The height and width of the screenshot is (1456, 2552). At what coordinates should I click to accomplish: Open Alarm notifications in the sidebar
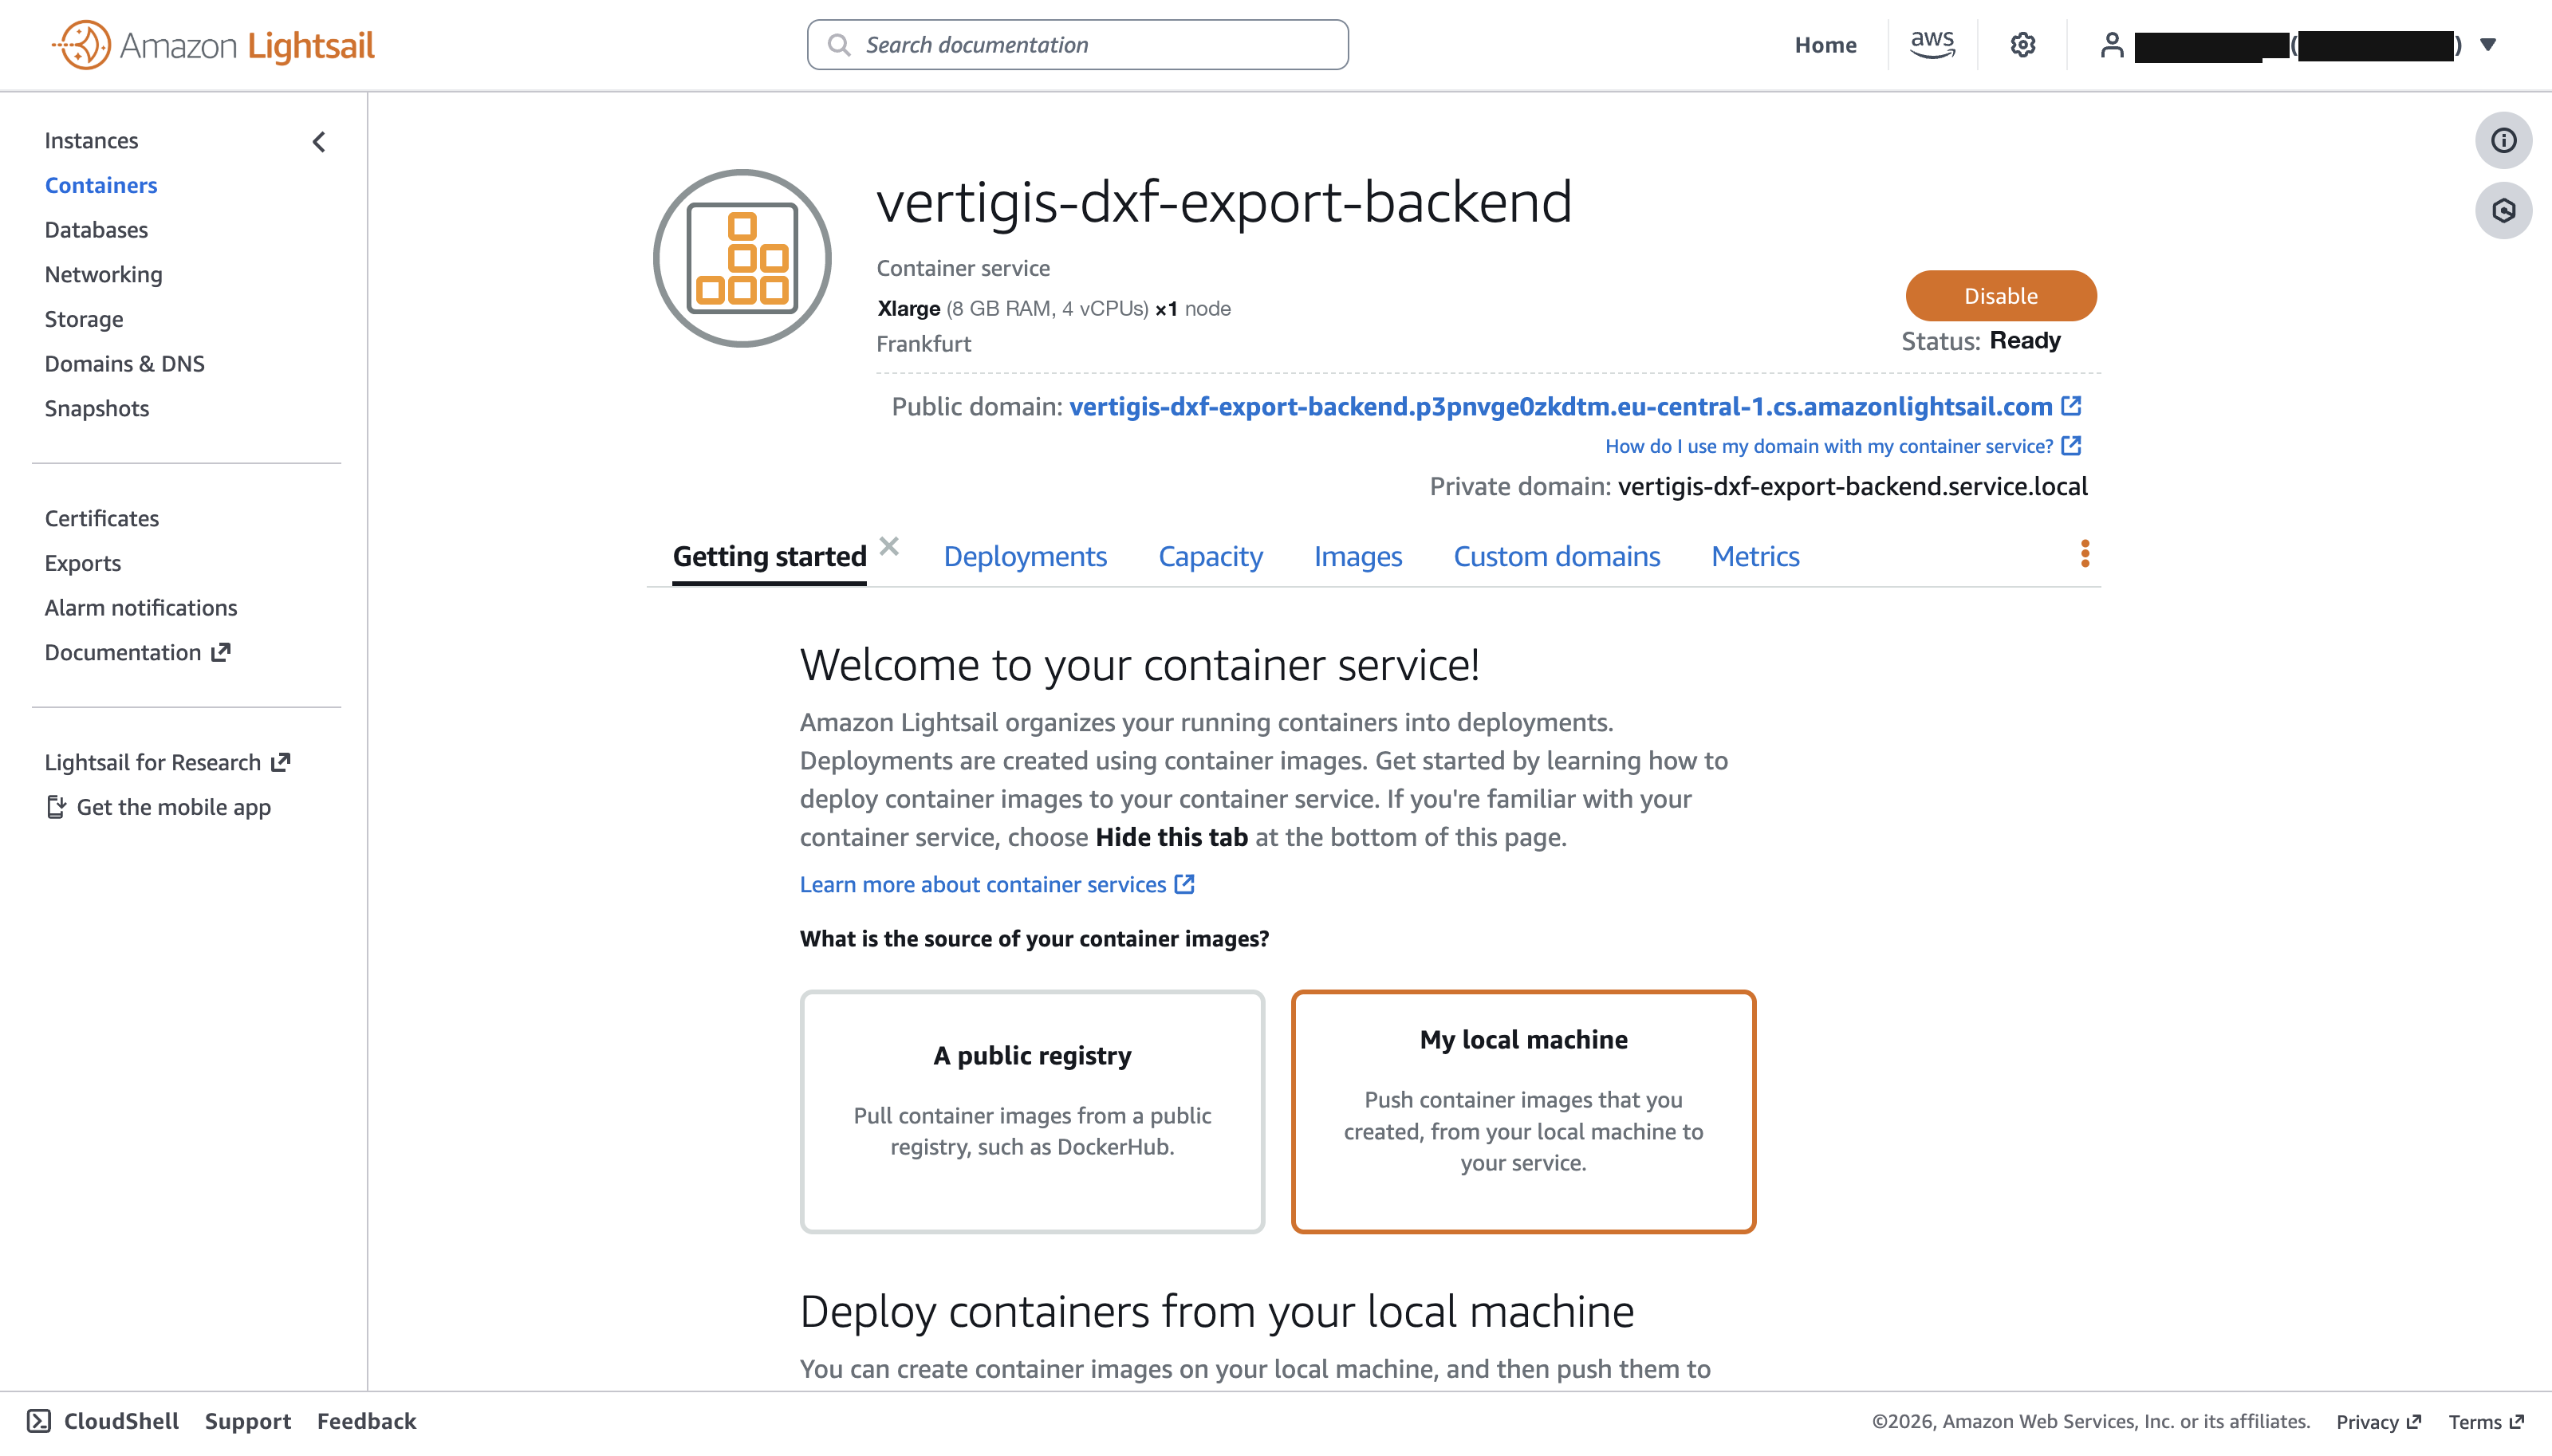[x=140, y=608]
